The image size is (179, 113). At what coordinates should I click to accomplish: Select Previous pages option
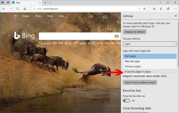pos(150,66)
